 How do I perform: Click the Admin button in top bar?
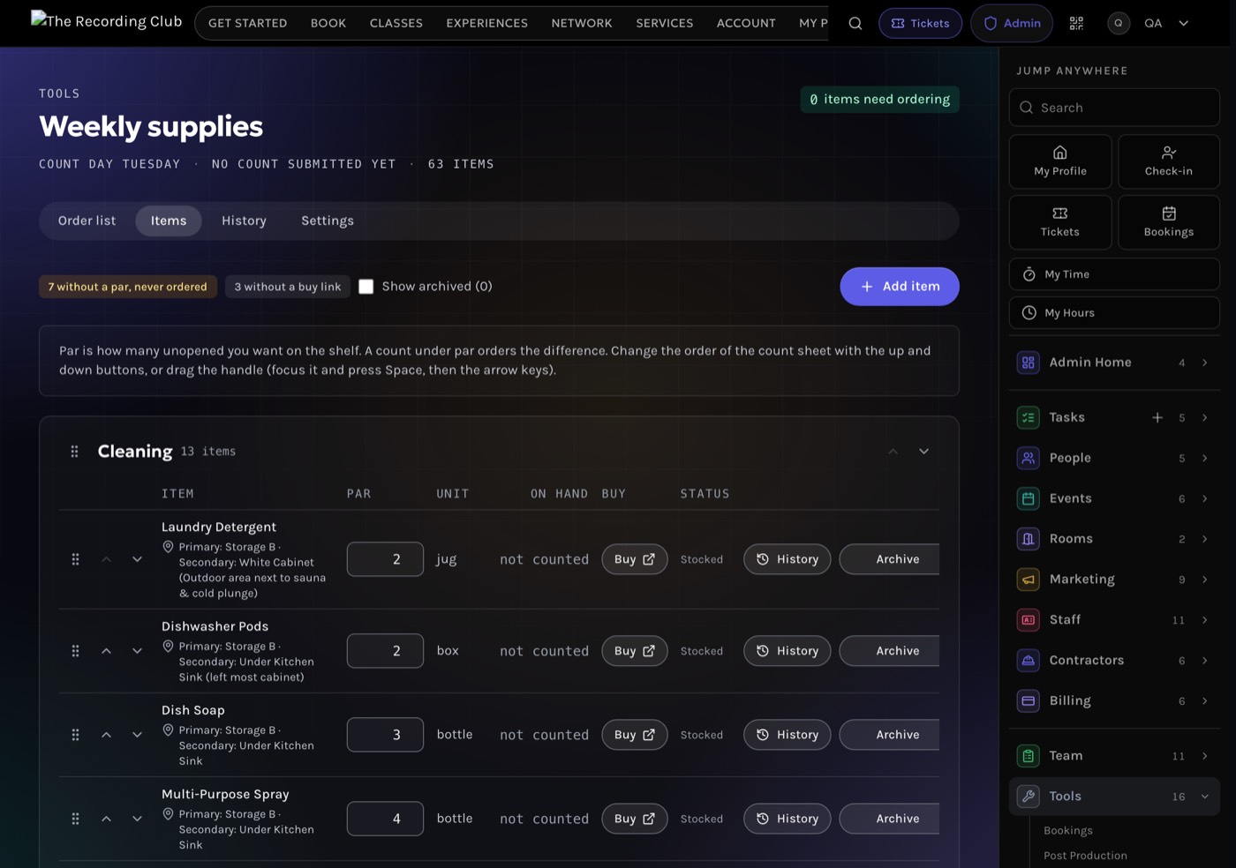[x=1012, y=24]
